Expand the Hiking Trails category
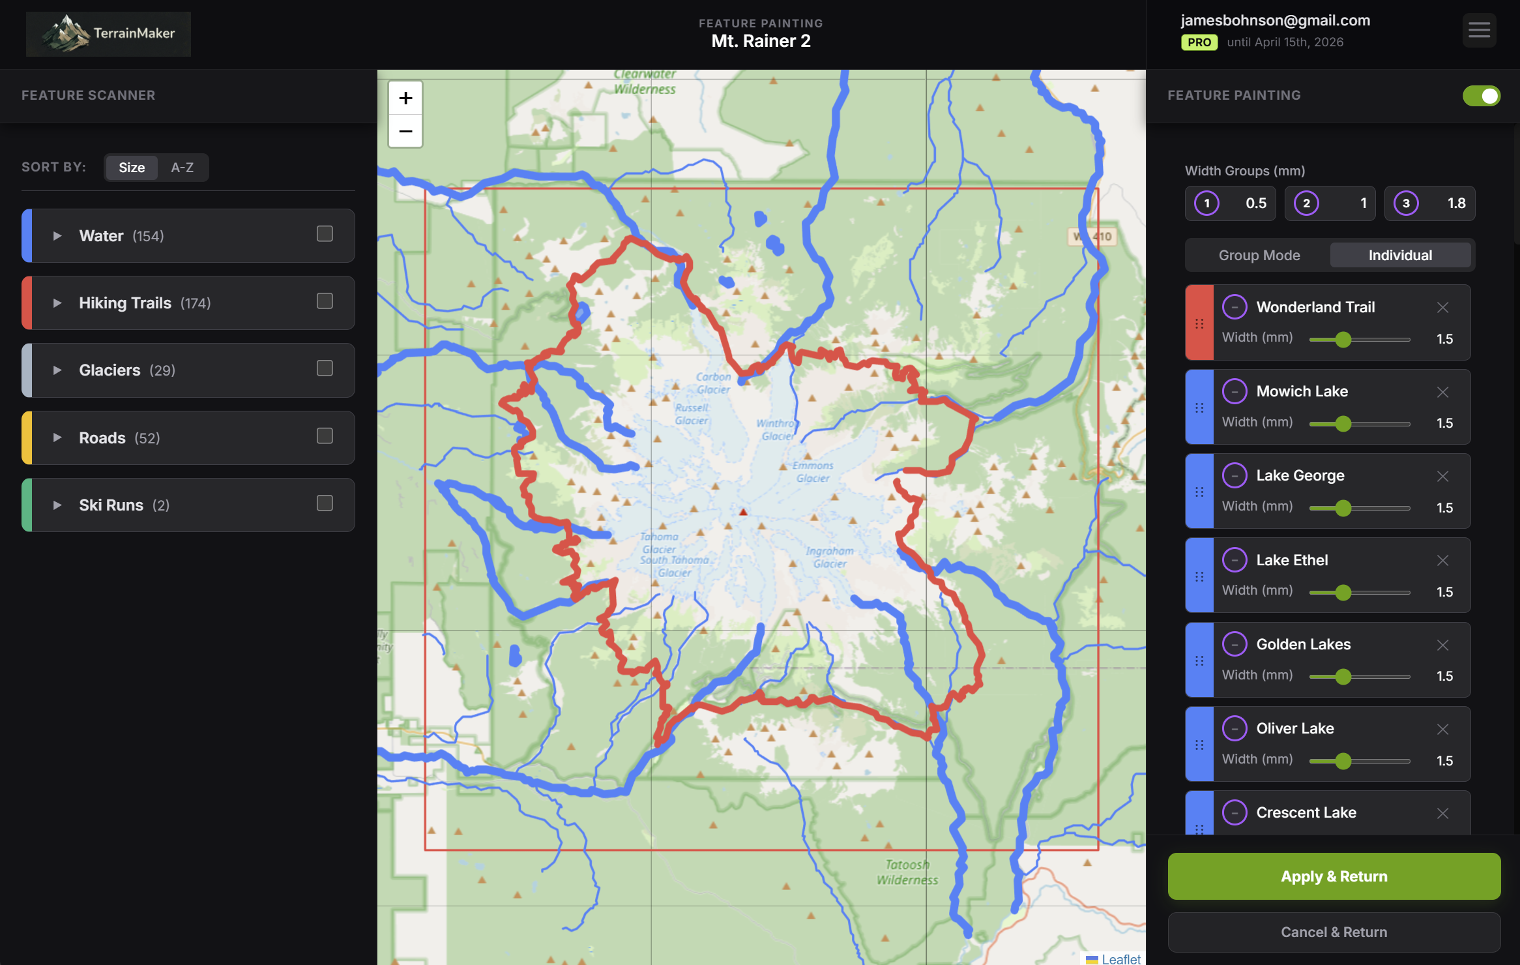This screenshot has height=965, width=1520. [57, 303]
